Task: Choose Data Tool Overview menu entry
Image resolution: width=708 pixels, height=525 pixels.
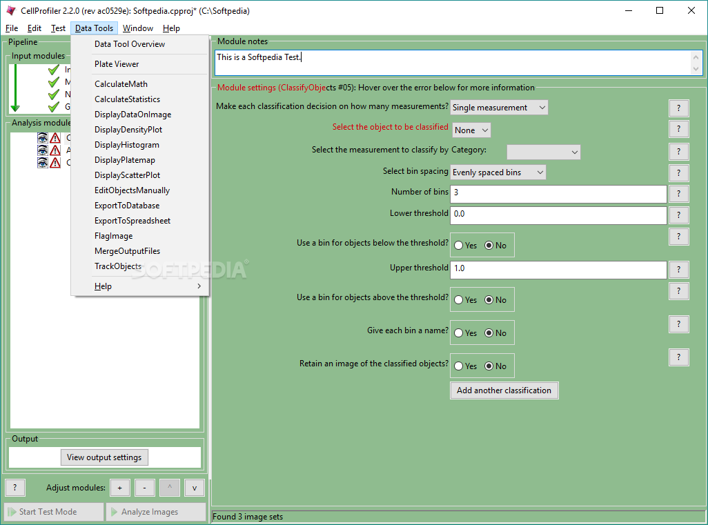Action: [x=140, y=44]
